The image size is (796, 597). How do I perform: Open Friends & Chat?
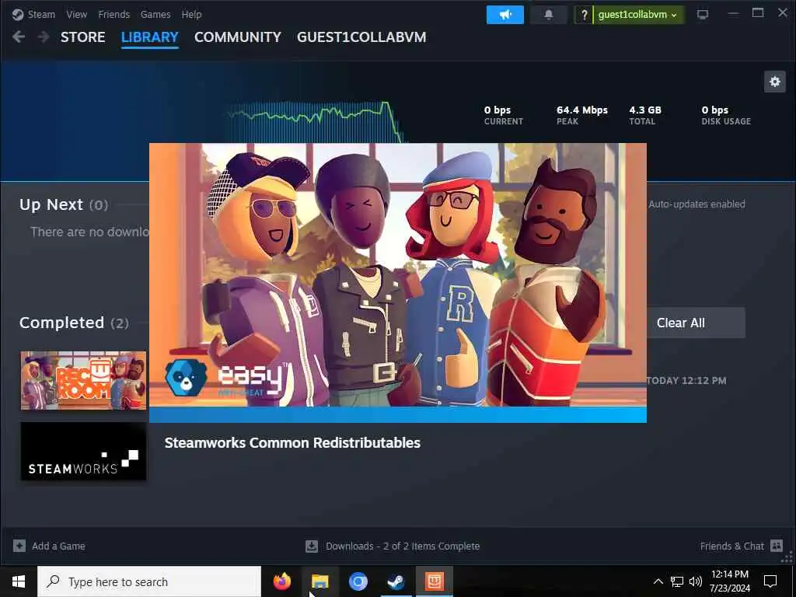click(x=731, y=546)
